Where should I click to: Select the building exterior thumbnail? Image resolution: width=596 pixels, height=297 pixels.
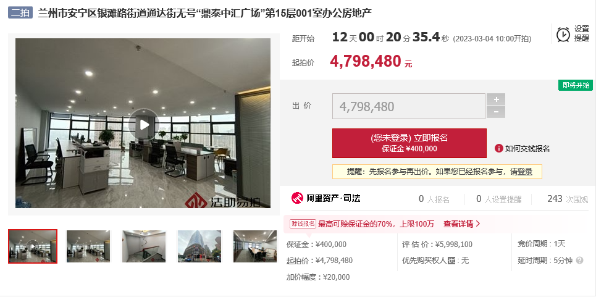199,246
